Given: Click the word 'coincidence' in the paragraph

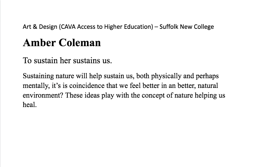Looking at the screenshot, I should coord(87,86).
